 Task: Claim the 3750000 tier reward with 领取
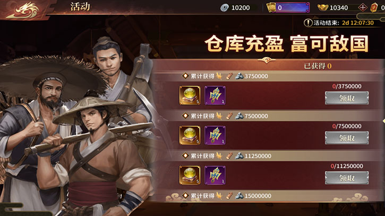[x=347, y=98]
